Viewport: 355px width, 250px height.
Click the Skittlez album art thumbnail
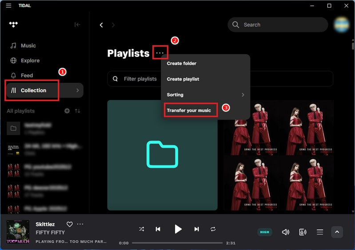tap(18, 232)
